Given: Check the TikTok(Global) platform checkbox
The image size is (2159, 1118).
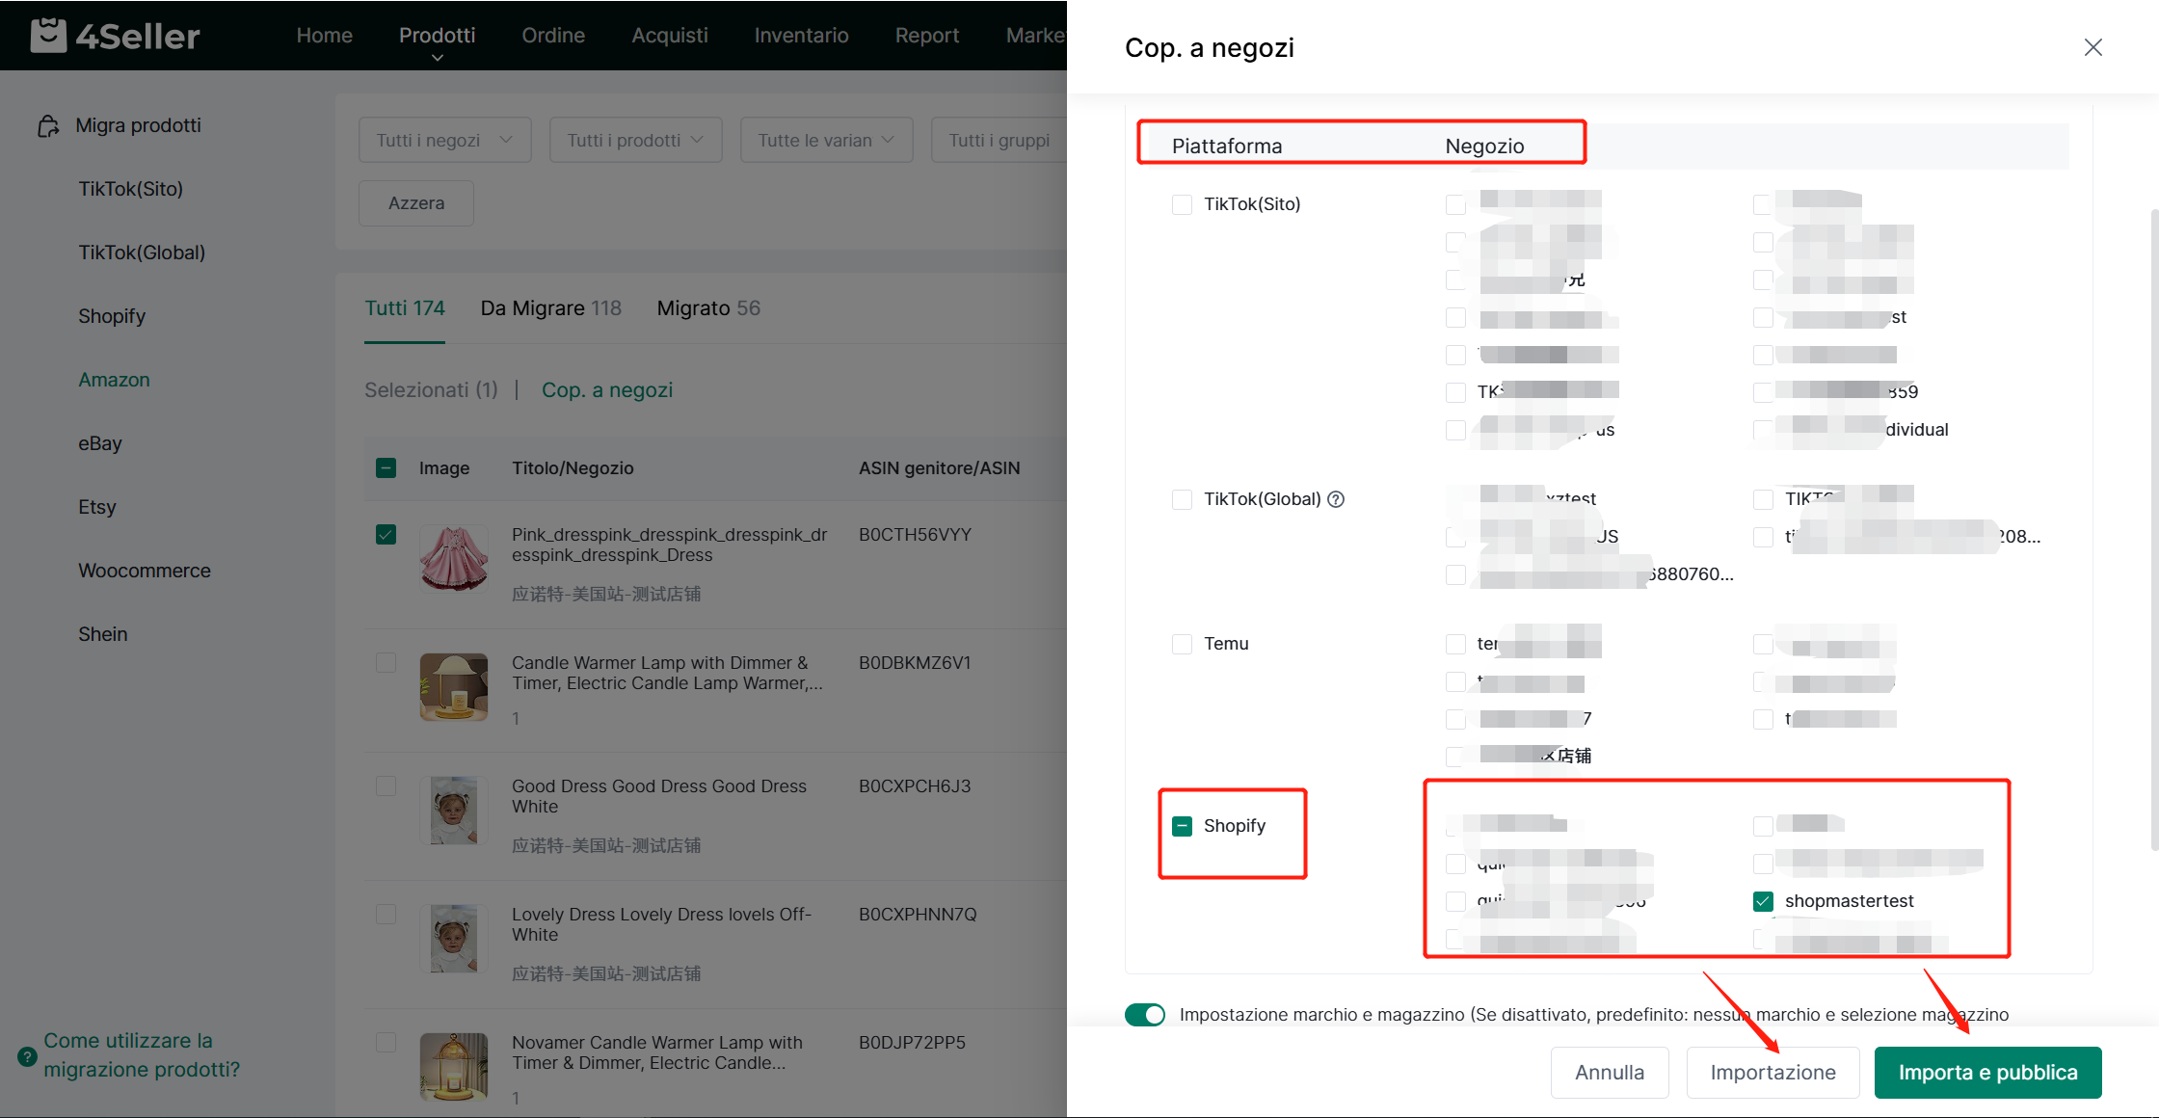Looking at the screenshot, I should 1182,499.
